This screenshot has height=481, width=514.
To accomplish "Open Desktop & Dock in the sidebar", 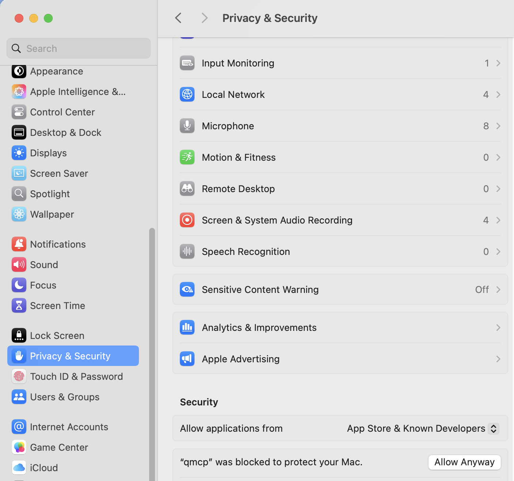I will coord(65,133).
